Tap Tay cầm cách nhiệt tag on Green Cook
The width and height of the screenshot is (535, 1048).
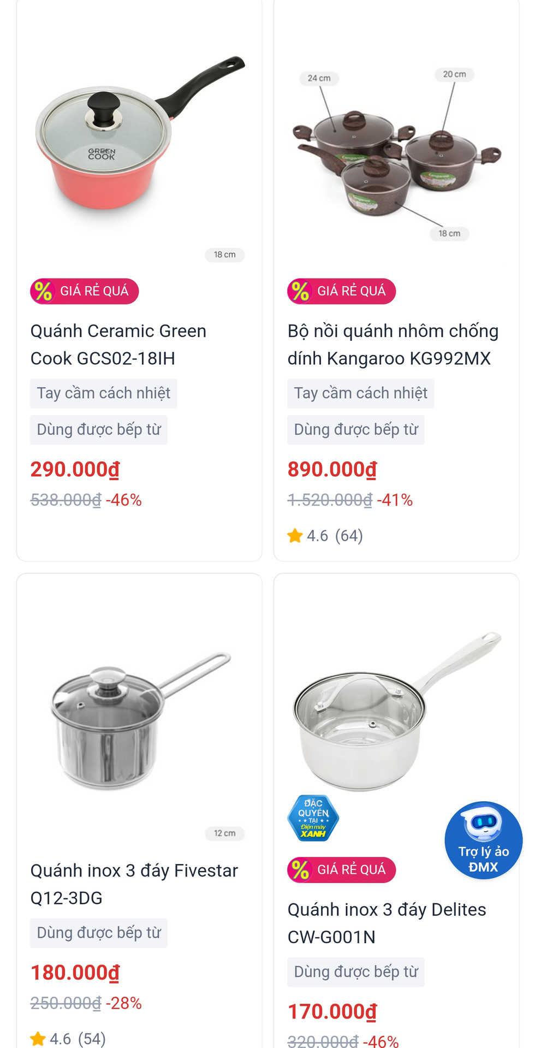pos(104,393)
